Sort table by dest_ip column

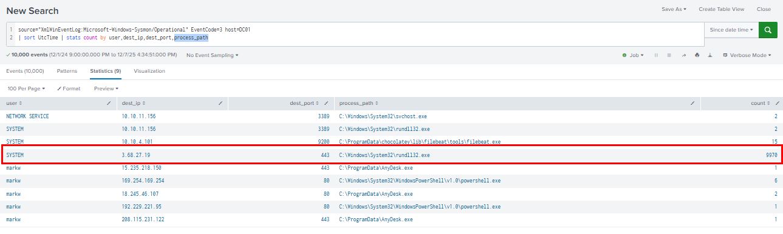pos(134,104)
